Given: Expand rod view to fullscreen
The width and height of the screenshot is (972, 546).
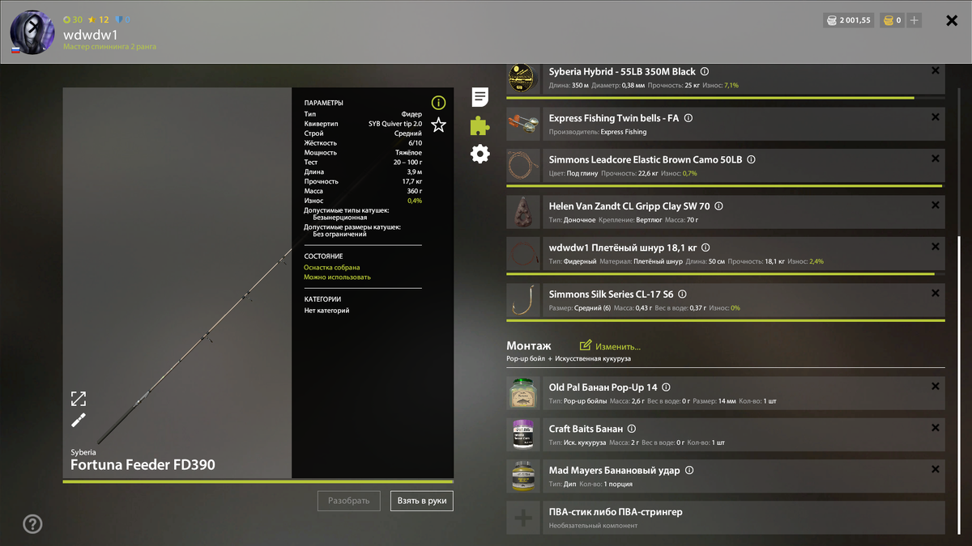Looking at the screenshot, I should pyautogui.click(x=79, y=398).
